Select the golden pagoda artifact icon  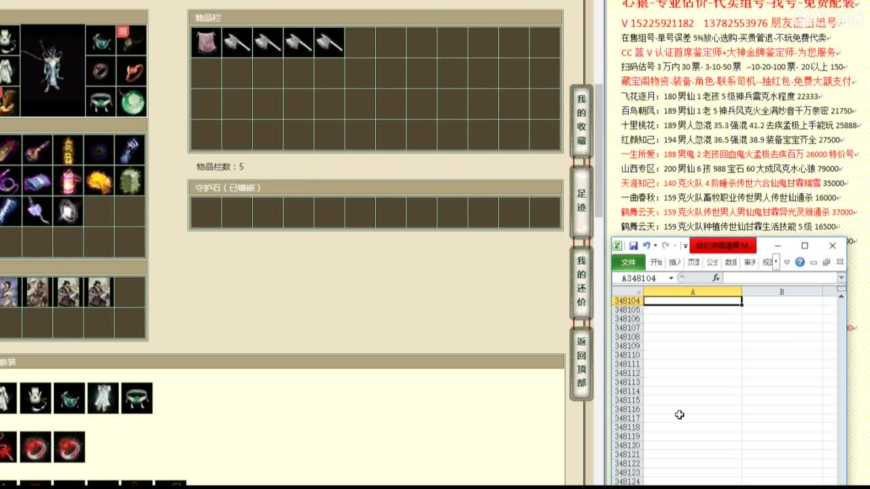point(68,149)
